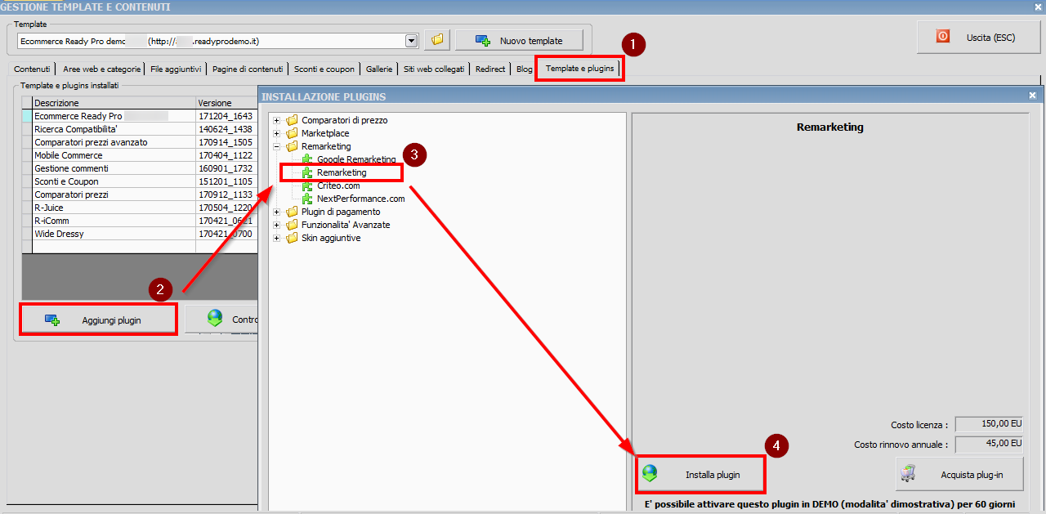Select the Sconti e Coupon row
The image size is (1046, 514).
(140, 181)
